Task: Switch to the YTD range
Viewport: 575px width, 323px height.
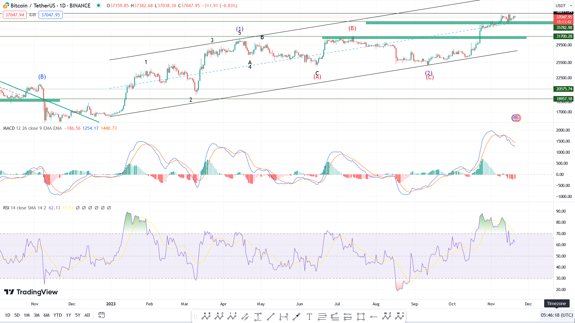Action: click(57, 315)
